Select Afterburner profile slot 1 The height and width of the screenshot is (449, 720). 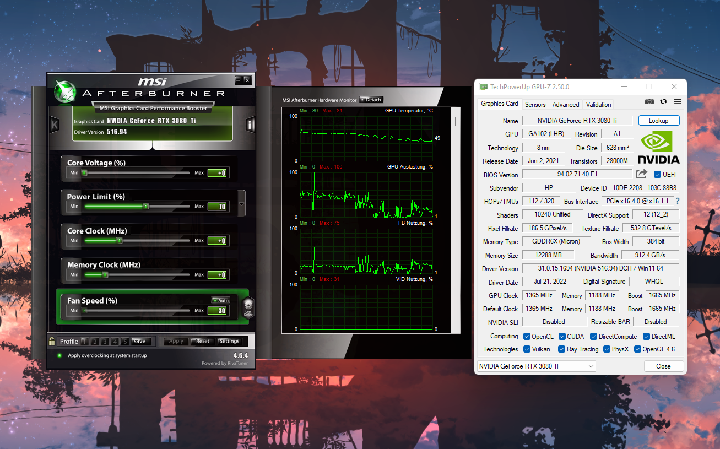[x=84, y=341]
